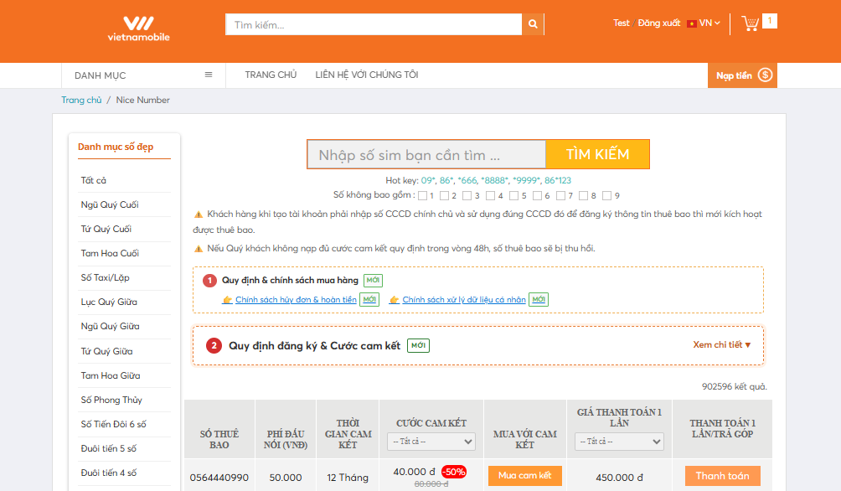Select Số Taxi/Lặp category
The width and height of the screenshot is (841, 491).
point(106,277)
